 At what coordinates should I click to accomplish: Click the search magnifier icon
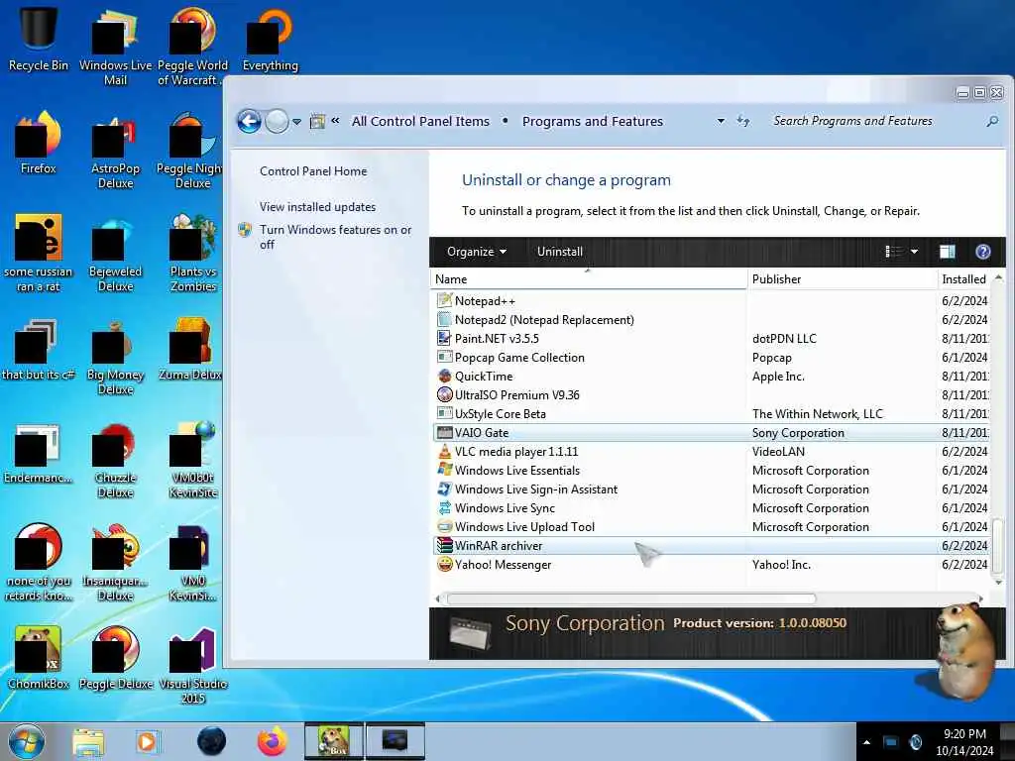pyautogui.click(x=991, y=121)
